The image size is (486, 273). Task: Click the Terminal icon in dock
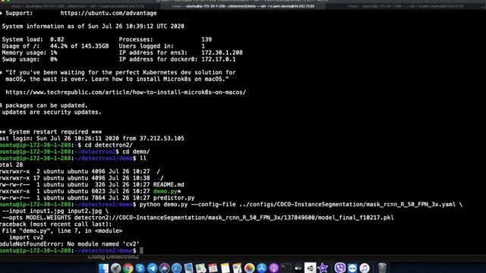click(286, 268)
